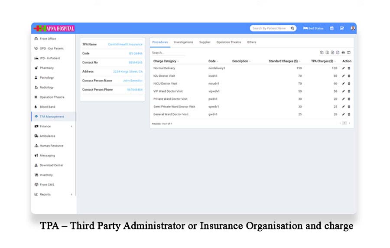Sort by Charge Category column
This screenshot has height=248, width=390.
pos(166,61)
